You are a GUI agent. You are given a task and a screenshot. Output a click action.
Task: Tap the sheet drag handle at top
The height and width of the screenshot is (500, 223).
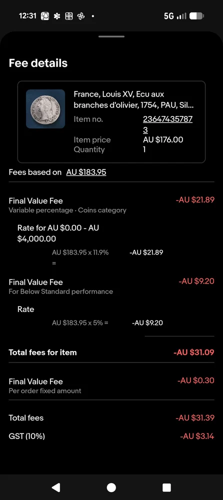111,36
